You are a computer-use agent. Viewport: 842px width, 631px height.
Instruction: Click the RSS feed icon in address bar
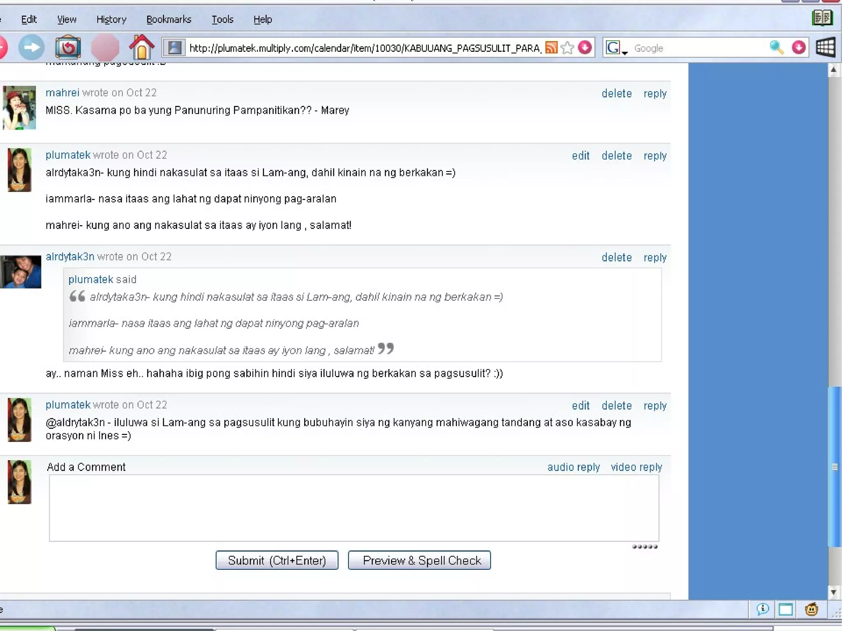pos(551,48)
